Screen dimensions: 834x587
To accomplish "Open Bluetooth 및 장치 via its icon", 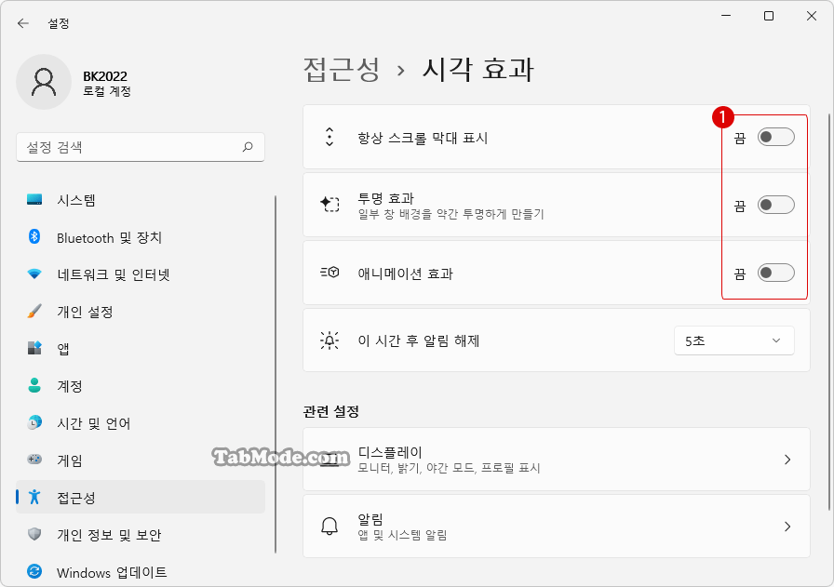I will [x=34, y=237].
